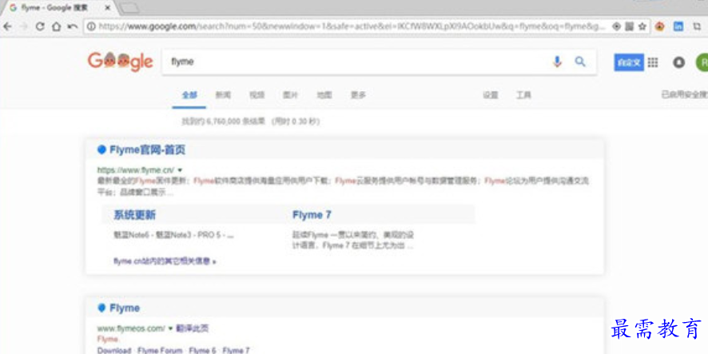Open the Flyme 7 sitelink
Viewport: 708px width, 354px height.
point(312,215)
